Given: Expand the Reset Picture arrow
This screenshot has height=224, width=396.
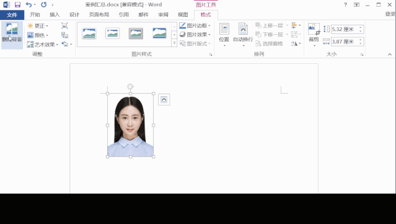Looking at the screenshot, I should coord(71,44).
